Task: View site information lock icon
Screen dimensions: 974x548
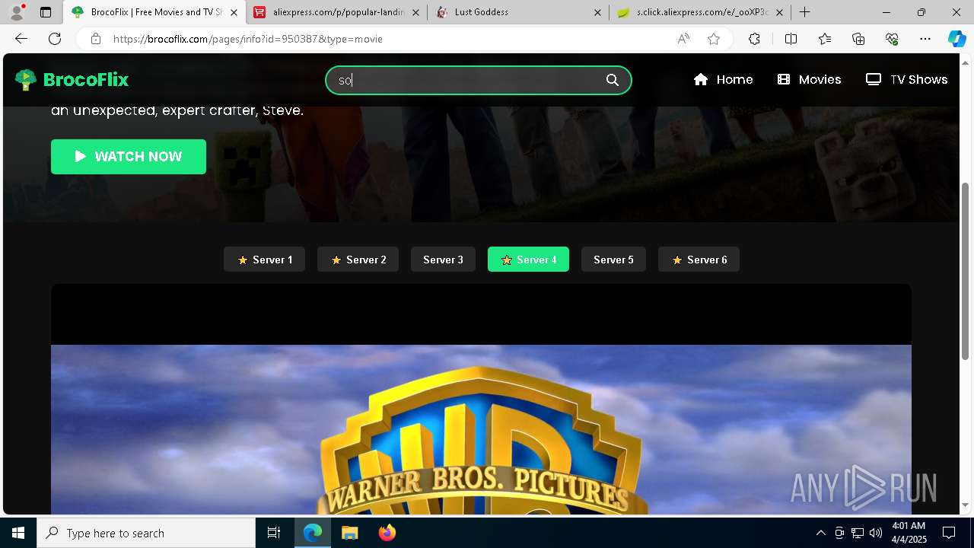Action: [x=95, y=39]
